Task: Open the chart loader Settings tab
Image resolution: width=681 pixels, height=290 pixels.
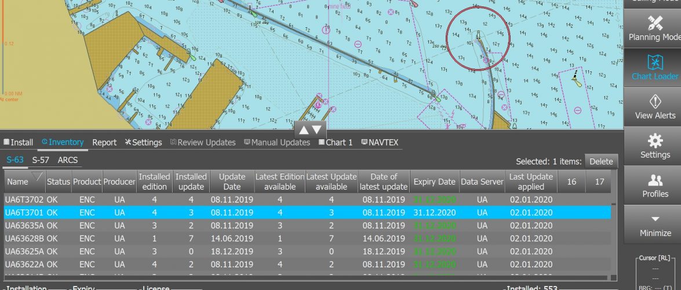Action: tap(143, 143)
